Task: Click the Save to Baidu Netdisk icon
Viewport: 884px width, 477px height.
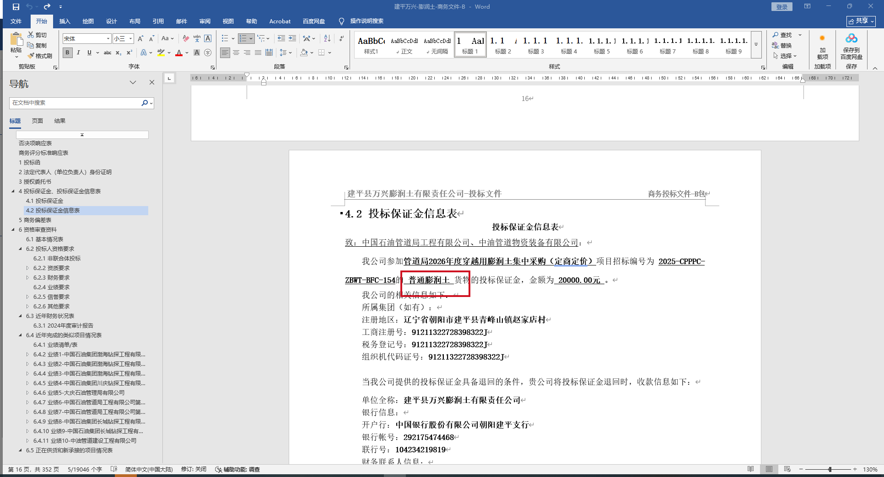Action: point(851,39)
